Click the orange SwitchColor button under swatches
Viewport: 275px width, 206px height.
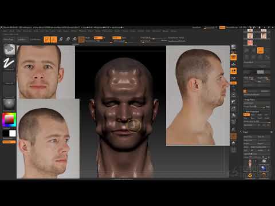click(x=9, y=142)
